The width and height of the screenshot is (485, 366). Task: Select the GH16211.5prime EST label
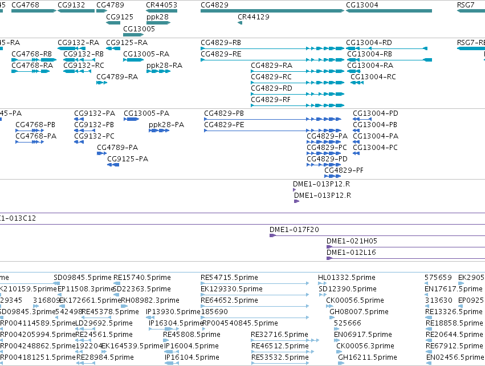click(x=368, y=357)
